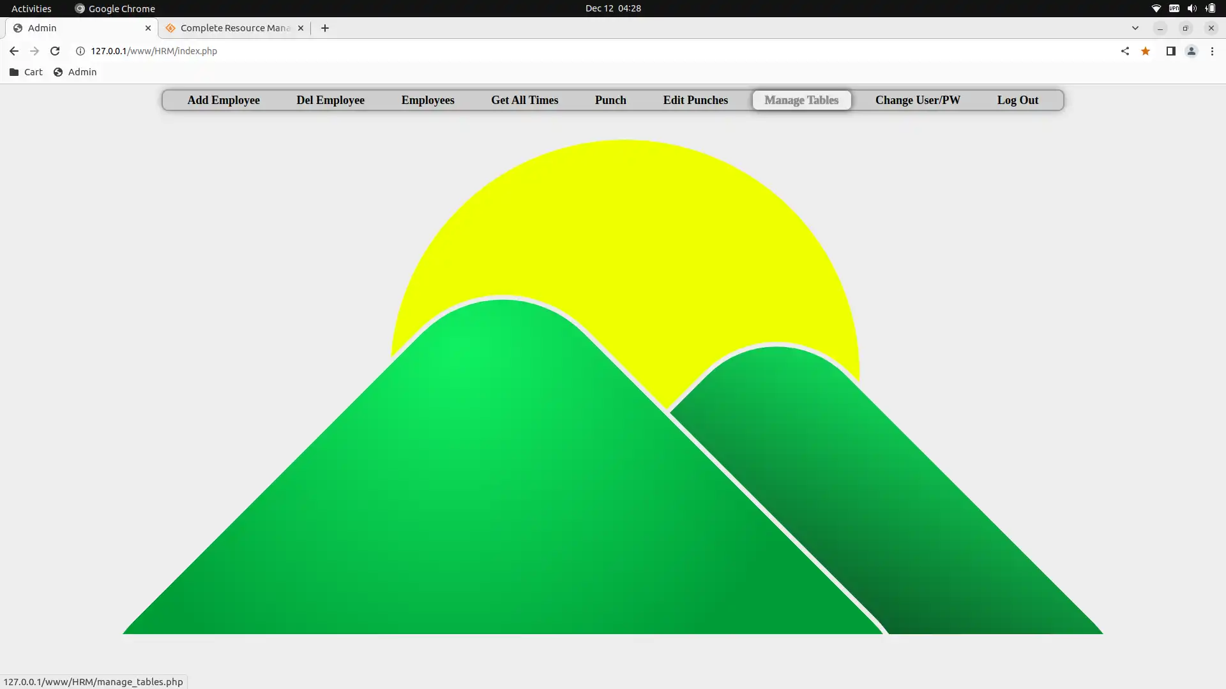1226x689 pixels.
Task: Click the forward navigation arrow icon
Action: pos(34,50)
